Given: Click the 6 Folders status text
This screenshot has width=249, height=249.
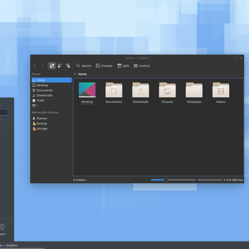Looking at the screenshot, I should 80,180.
